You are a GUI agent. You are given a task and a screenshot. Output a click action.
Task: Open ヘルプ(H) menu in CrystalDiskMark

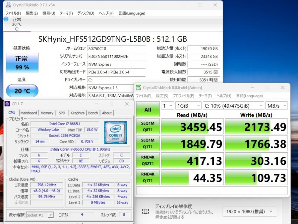(x=224, y=96)
